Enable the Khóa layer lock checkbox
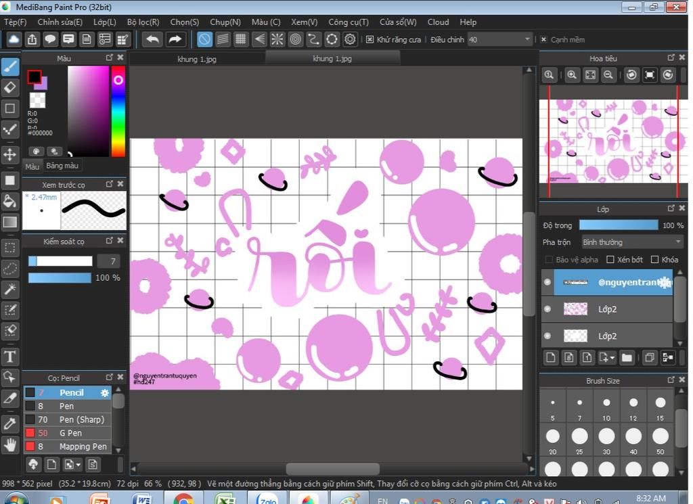This screenshot has height=504, width=693. [x=654, y=259]
